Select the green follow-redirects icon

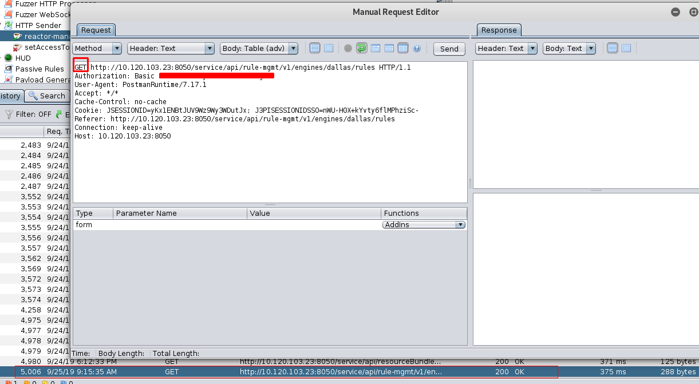pyautogui.click(x=362, y=48)
